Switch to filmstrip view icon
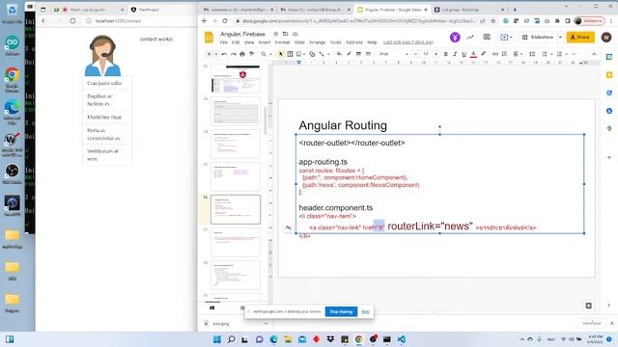 [x=211, y=307]
